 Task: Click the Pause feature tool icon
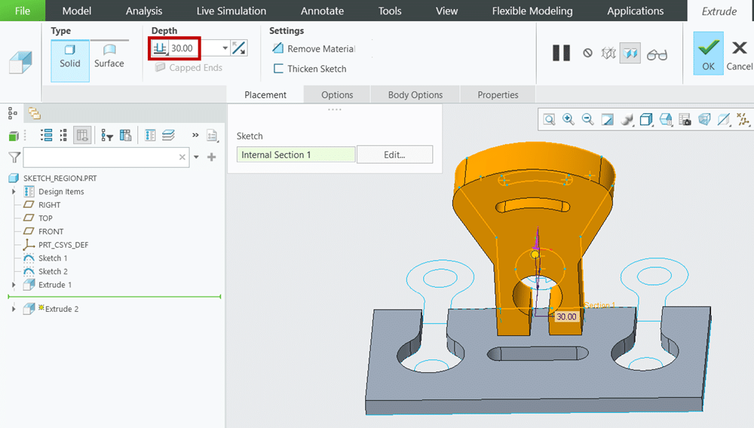coord(561,53)
